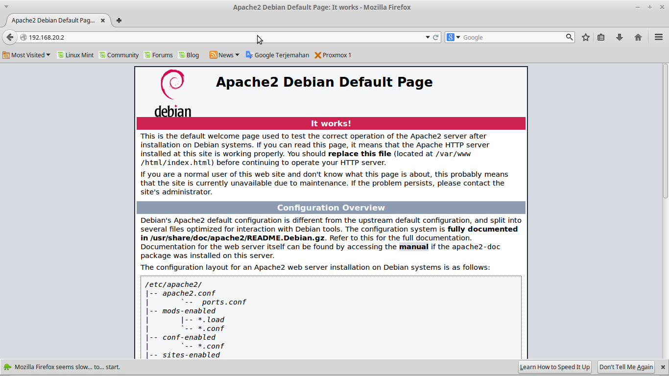Close the Firefox slow startup notification bar
The width and height of the screenshot is (669, 376).
point(662,367)
